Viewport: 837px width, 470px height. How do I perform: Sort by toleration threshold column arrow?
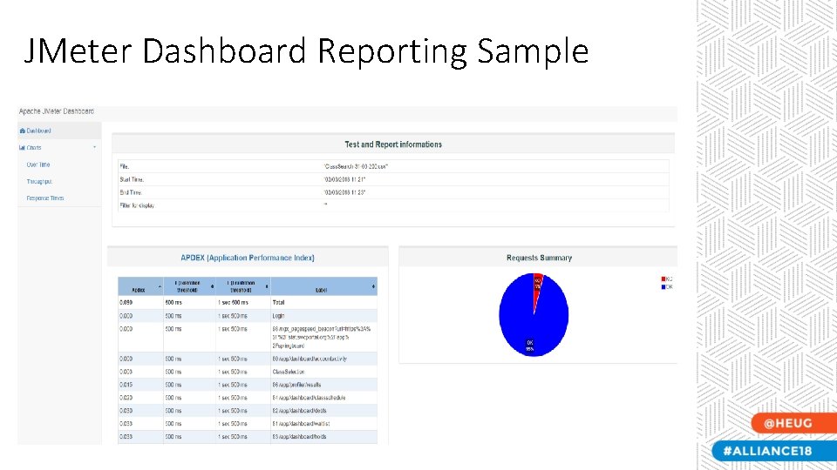212,286
